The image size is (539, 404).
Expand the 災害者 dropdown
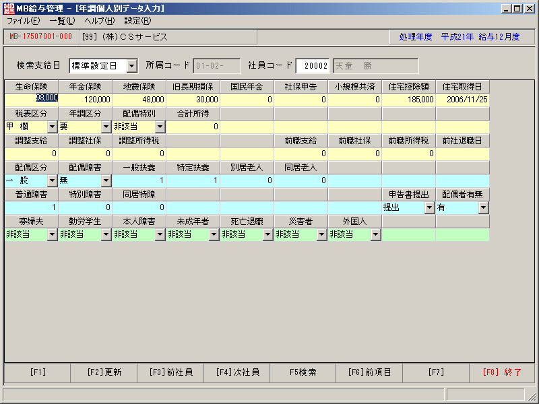(322, 234)
